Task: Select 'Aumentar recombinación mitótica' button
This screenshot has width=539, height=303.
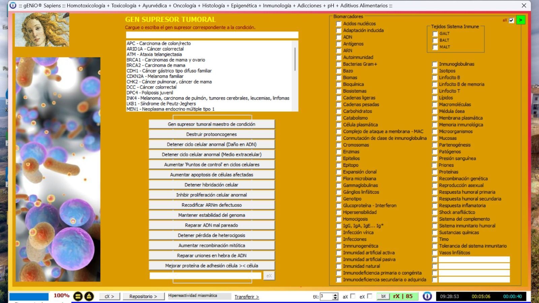Action: (212, 245)
